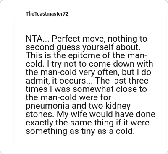Click the phrase "admit, it occurs..."
The height and width of the screenshot is (154, 168).
point(59,81)
